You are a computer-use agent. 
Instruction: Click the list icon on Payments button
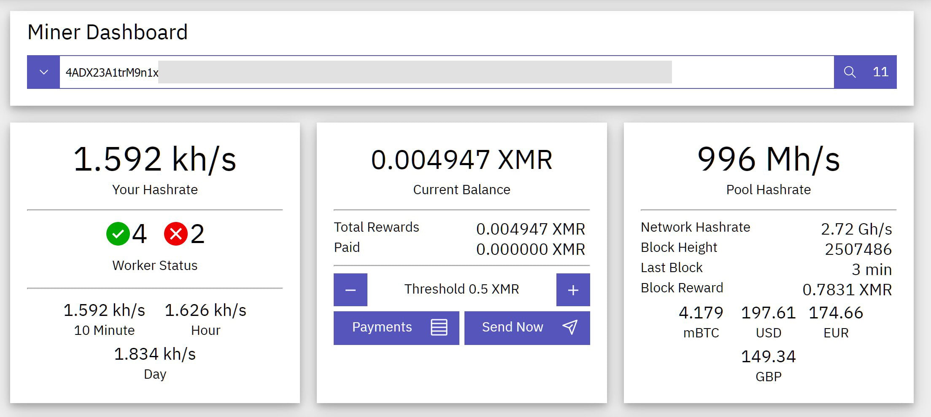pos(439,327)
